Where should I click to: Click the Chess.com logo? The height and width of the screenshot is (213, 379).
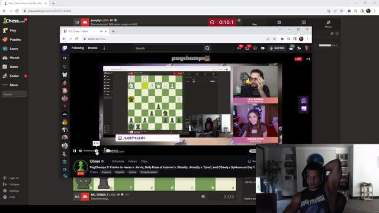pos(14,21)
